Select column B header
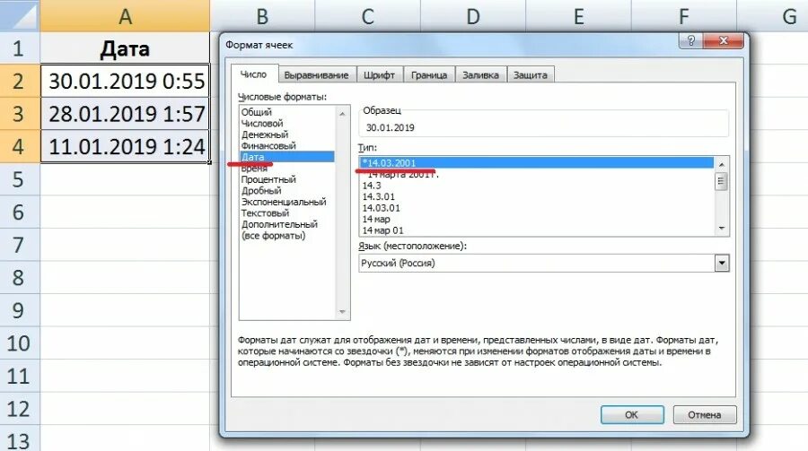The width and height of the screenshot is (808, 451). click(262, 16)
